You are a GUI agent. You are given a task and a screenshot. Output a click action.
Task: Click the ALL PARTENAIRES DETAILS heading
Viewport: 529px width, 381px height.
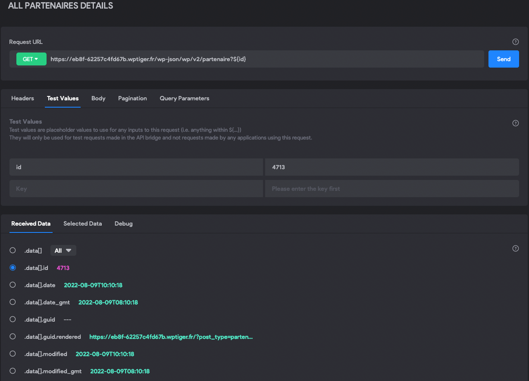60,6
